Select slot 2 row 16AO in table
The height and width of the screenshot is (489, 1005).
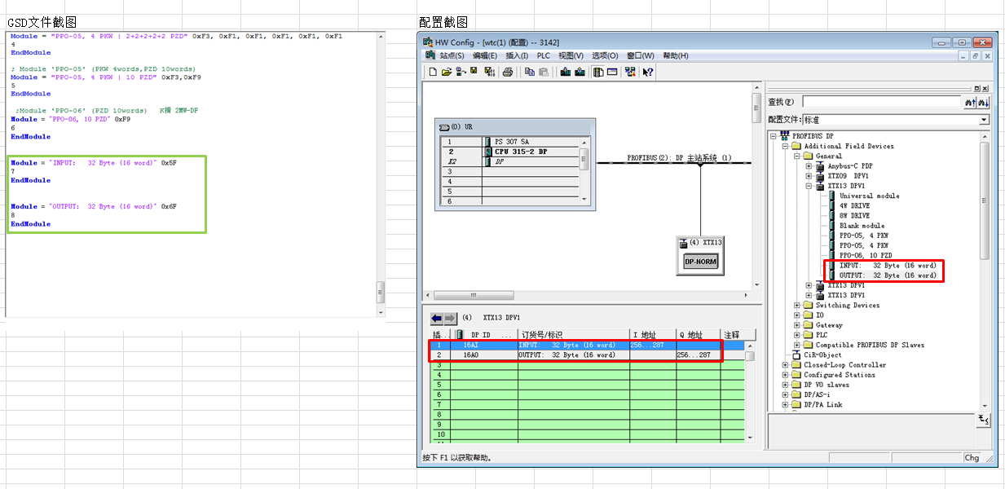coord(587,355)
